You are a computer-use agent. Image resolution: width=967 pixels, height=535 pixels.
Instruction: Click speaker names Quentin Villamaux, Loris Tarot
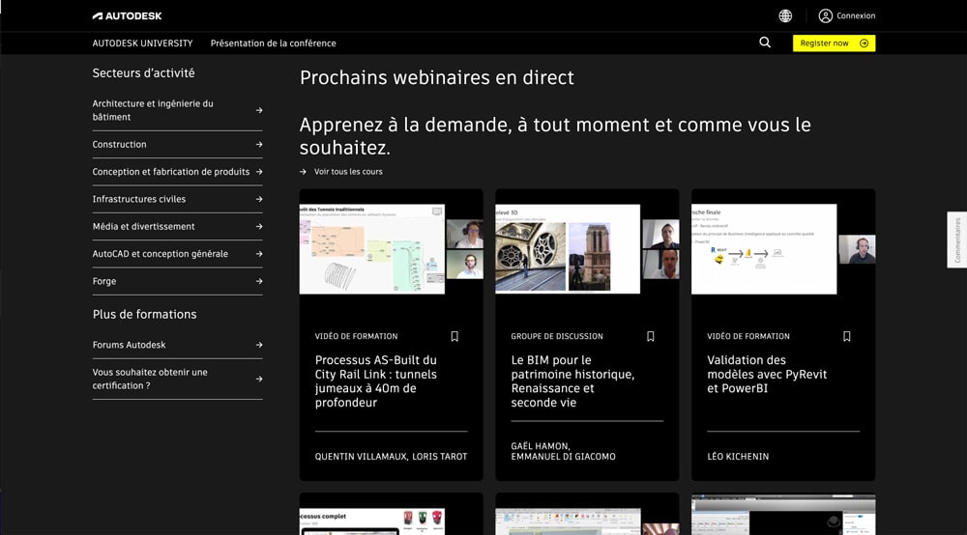[x=391, y=456]
